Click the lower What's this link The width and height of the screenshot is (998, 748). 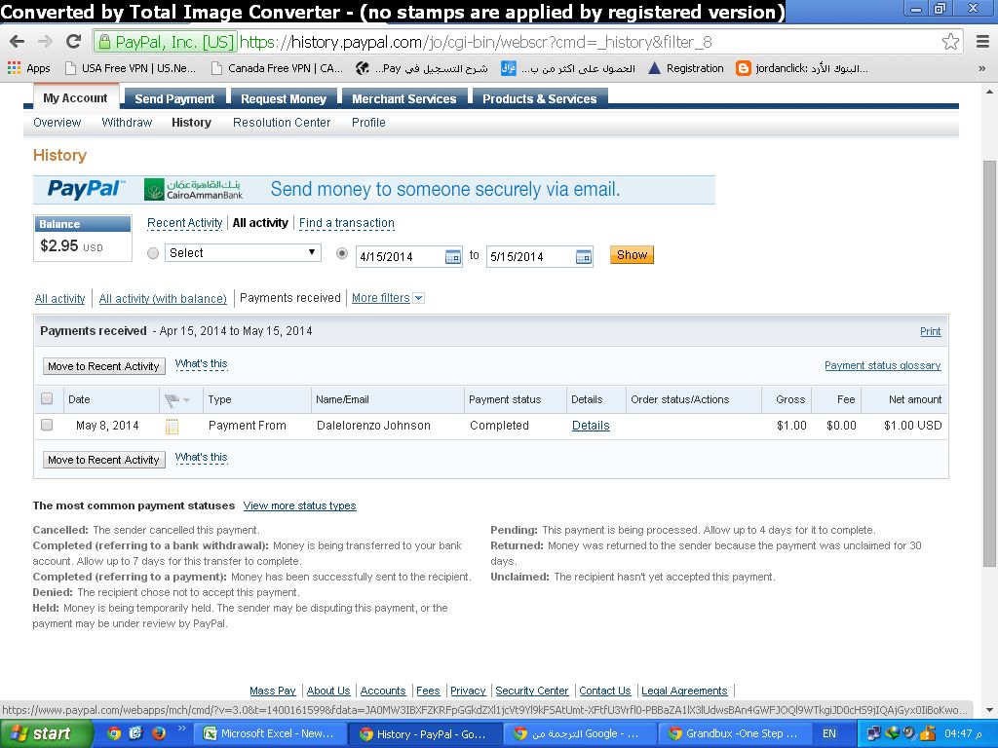(x=201, y=457)
